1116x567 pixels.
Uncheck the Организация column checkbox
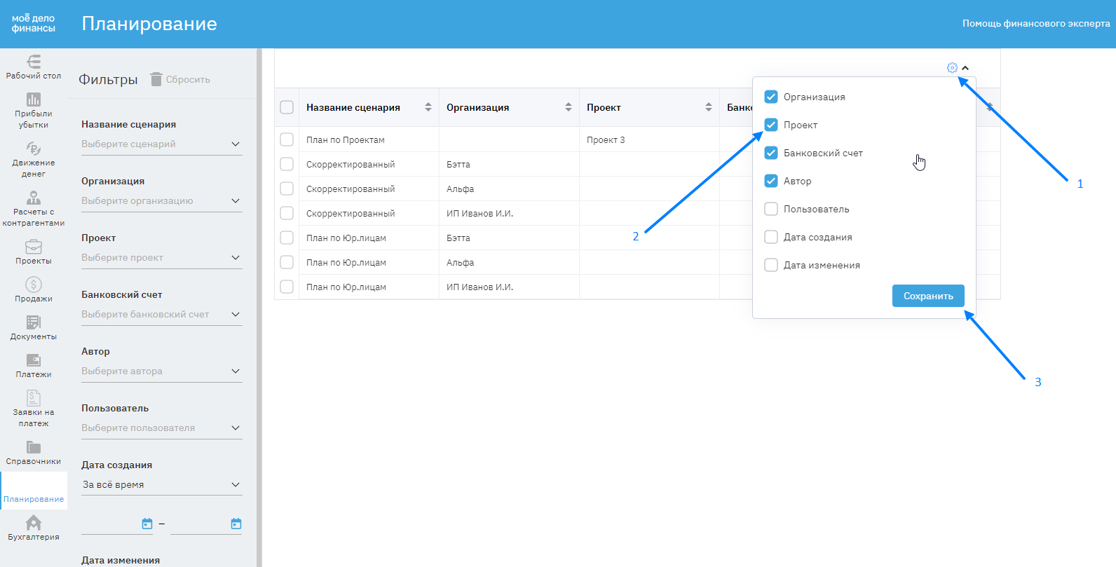click(x=771, y=97)
